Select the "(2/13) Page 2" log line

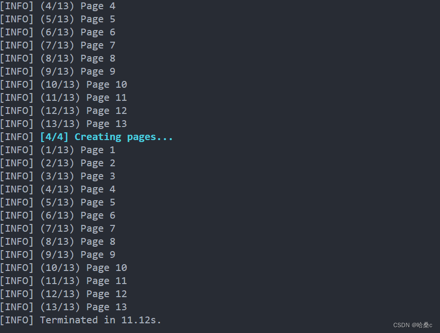78,163
